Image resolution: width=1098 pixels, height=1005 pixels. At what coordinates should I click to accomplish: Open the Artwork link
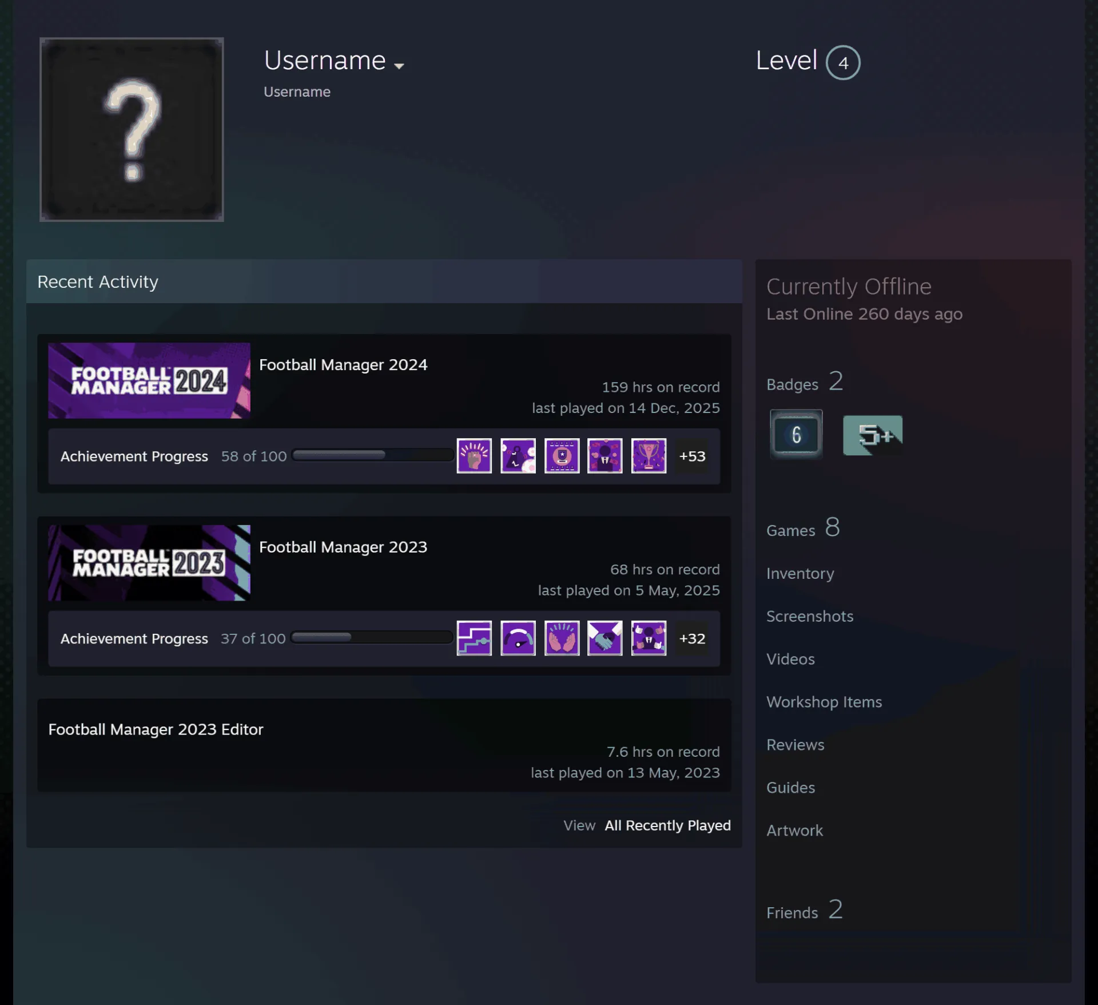[794, 831]
